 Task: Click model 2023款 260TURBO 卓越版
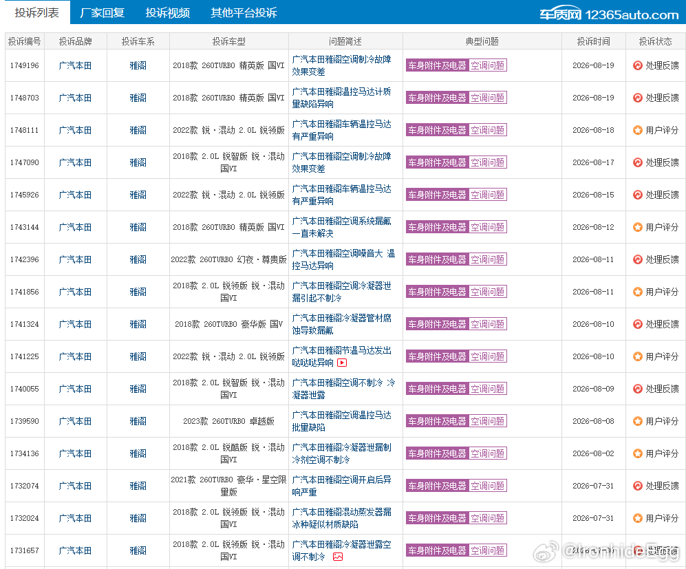229,422
